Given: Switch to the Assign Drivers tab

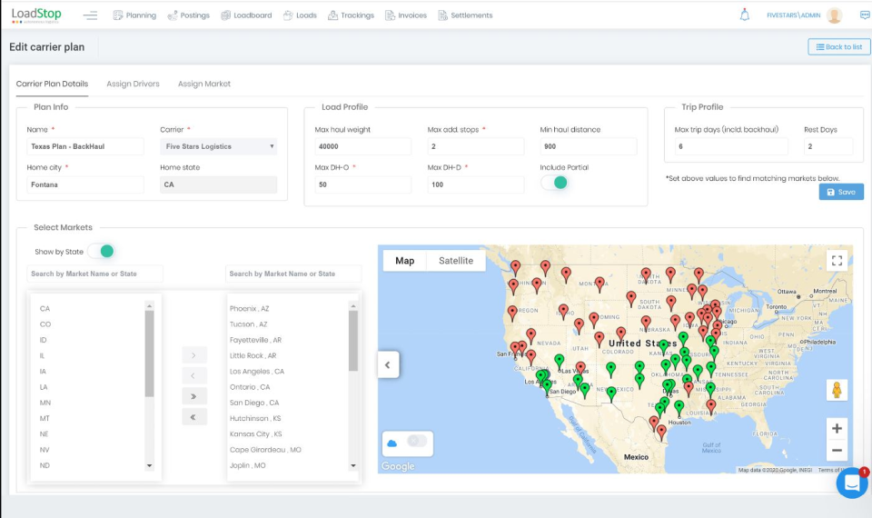Looking at the screenshot, I should 133,84.
